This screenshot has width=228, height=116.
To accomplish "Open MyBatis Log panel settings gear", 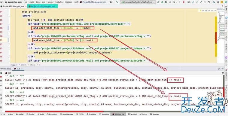I will (219, 69).
